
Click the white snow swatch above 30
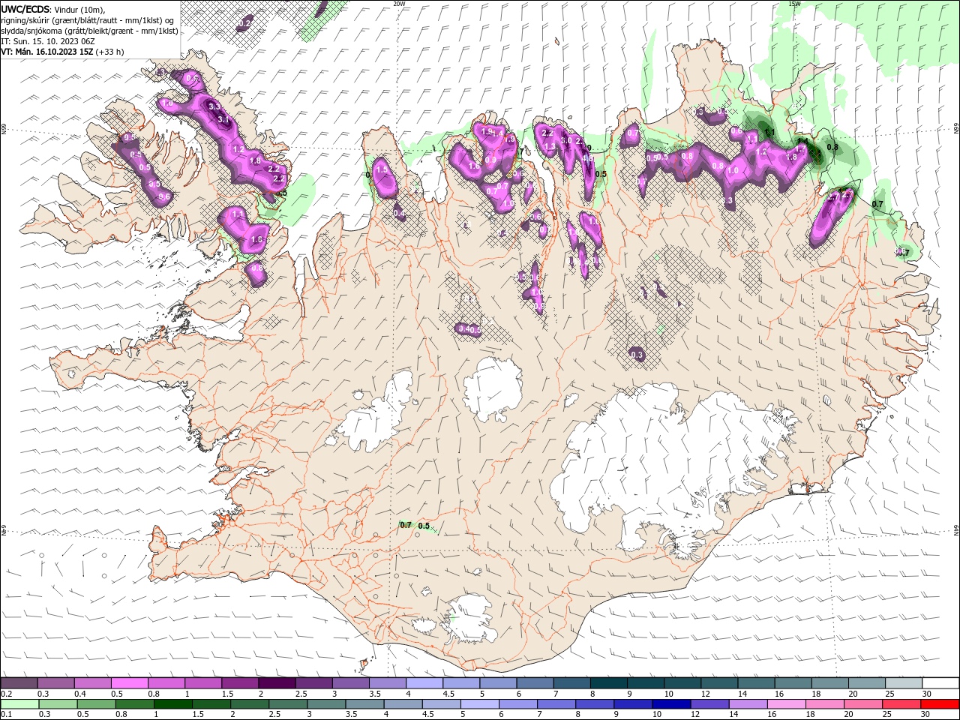click(x=940, y=683)
